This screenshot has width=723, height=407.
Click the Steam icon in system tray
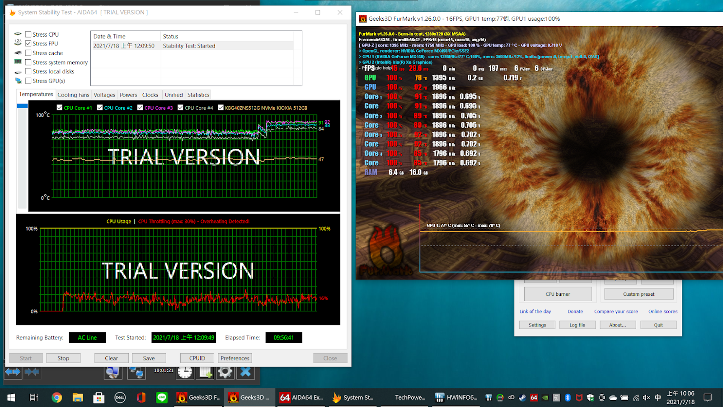point(522,398)
